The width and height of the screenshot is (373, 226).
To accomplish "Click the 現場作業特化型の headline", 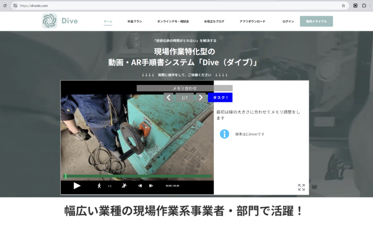I will point(184,51).
